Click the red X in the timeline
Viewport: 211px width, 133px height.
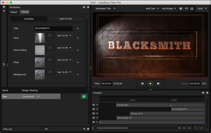click(x=195, y=128)
